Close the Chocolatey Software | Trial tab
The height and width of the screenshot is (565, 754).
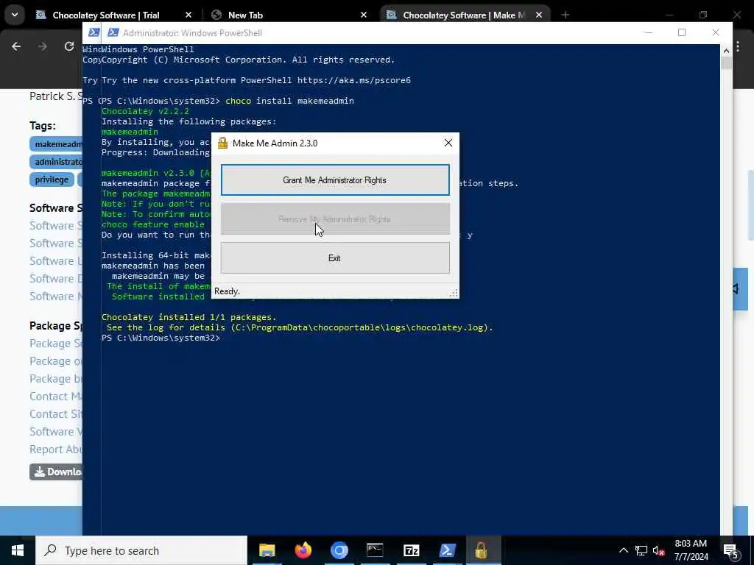[x=188, y=15]
